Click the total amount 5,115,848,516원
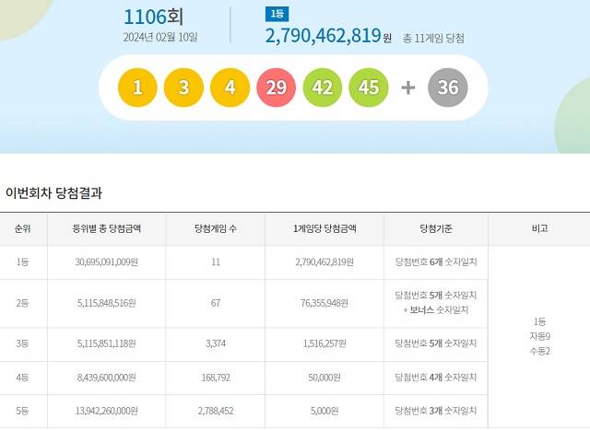This screenshot has width=590, height=430. (107, 303)
